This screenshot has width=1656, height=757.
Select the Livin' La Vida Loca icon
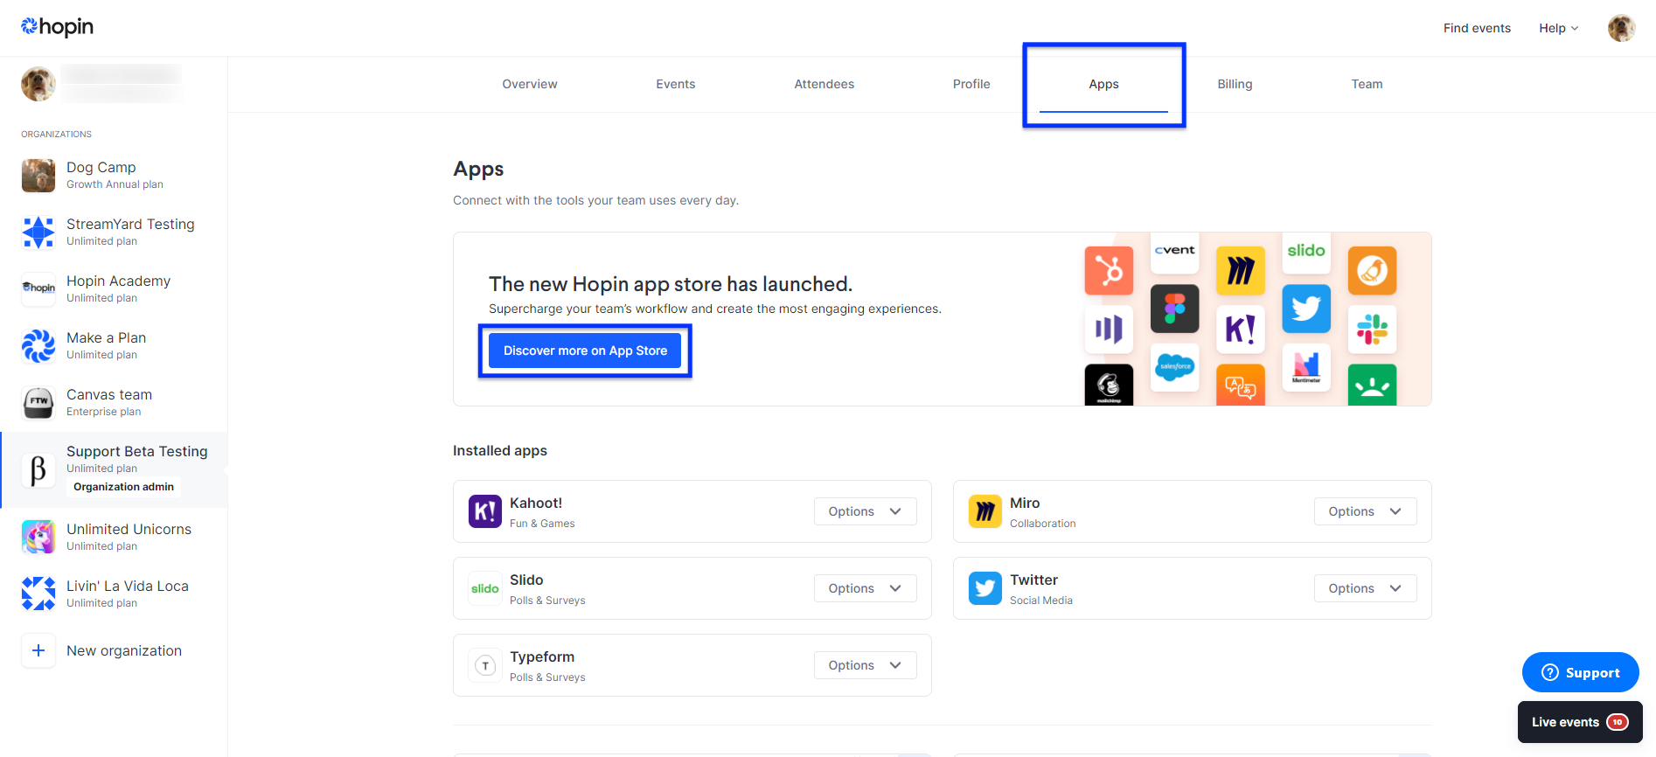click(x=38, y=594)
